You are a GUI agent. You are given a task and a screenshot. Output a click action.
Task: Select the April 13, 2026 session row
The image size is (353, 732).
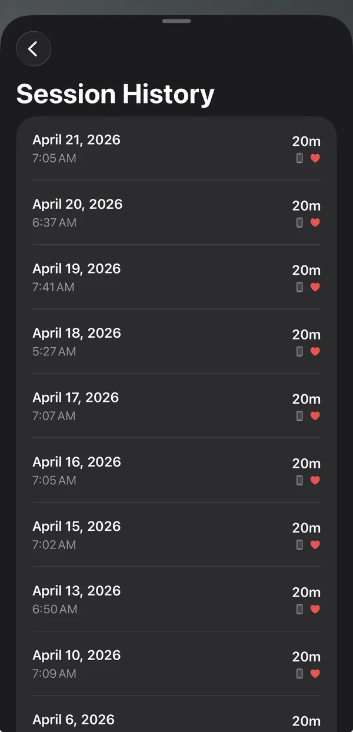pos(176,600)
